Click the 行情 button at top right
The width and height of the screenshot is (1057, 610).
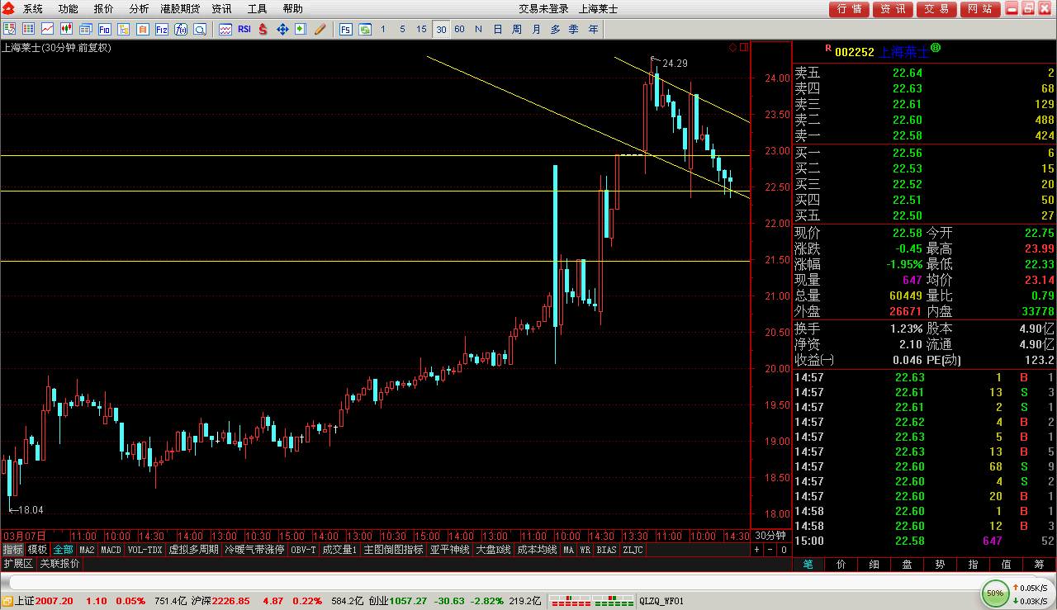[850, 9]
